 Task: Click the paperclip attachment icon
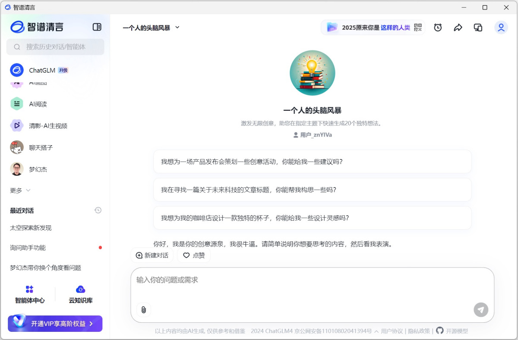tap(144, 310)
